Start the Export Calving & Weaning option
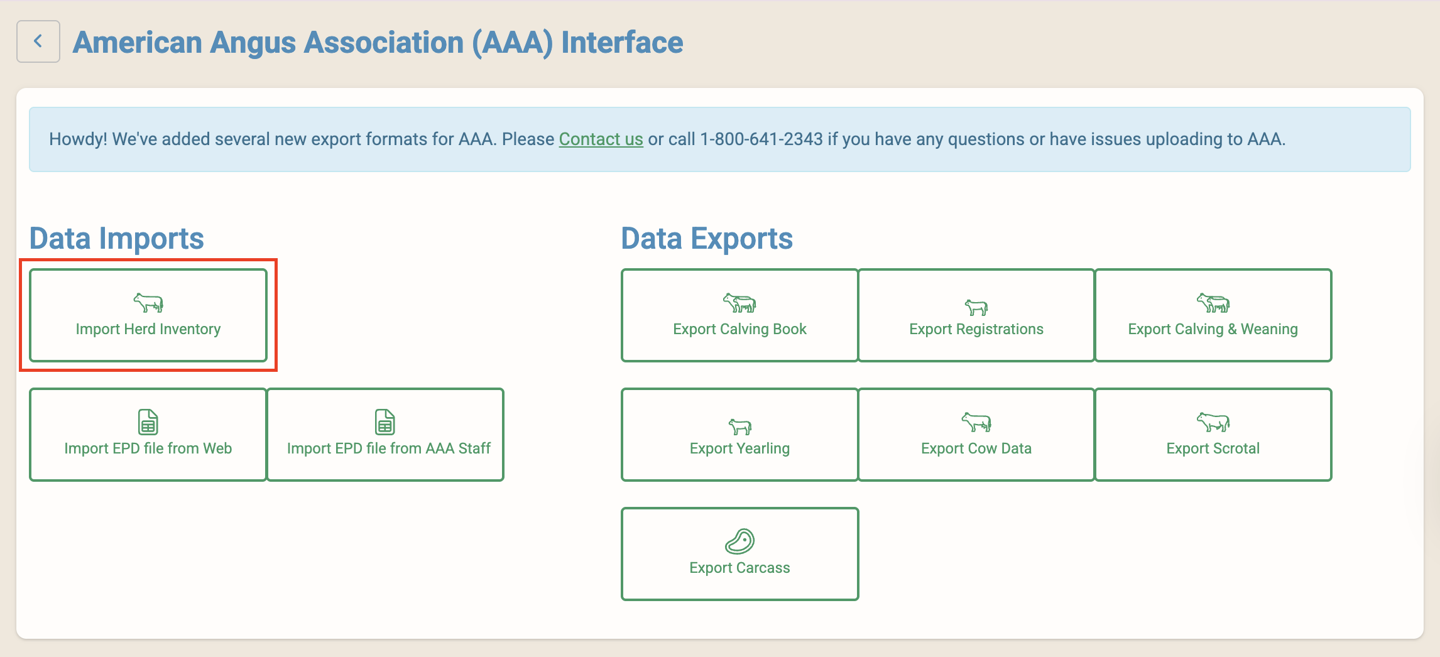The height and width of the screenshot is (657, 1440). [x=1213, y=315]
